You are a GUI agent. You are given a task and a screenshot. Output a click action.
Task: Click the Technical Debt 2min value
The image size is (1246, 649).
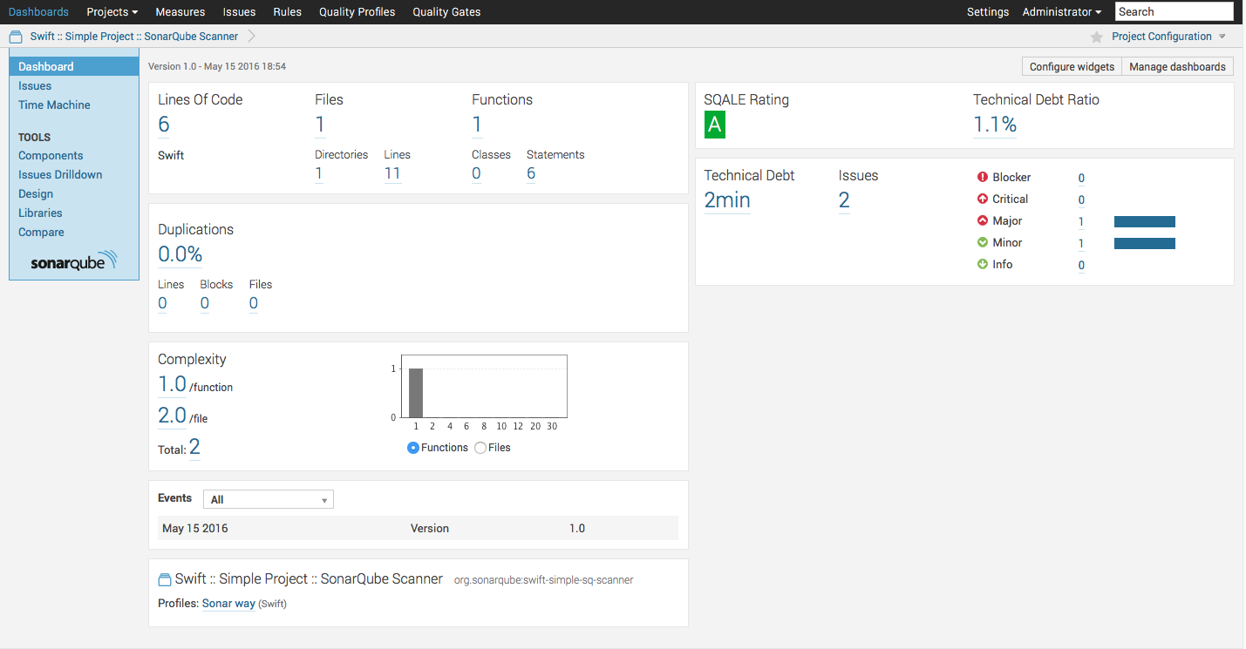[x=727, y=200]
